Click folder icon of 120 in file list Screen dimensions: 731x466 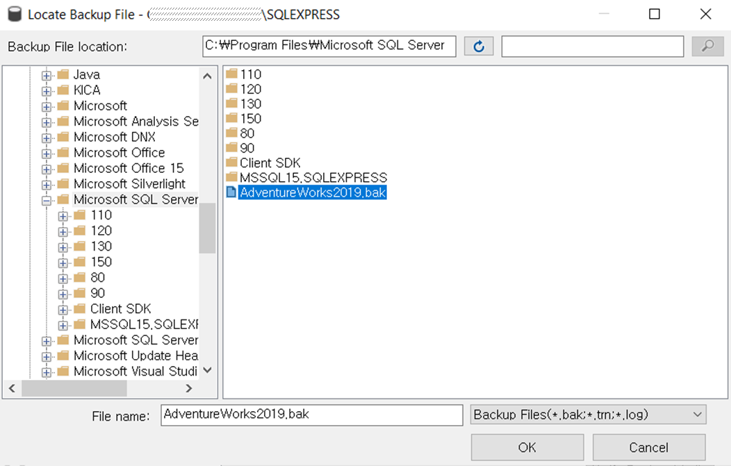point(231,88)
